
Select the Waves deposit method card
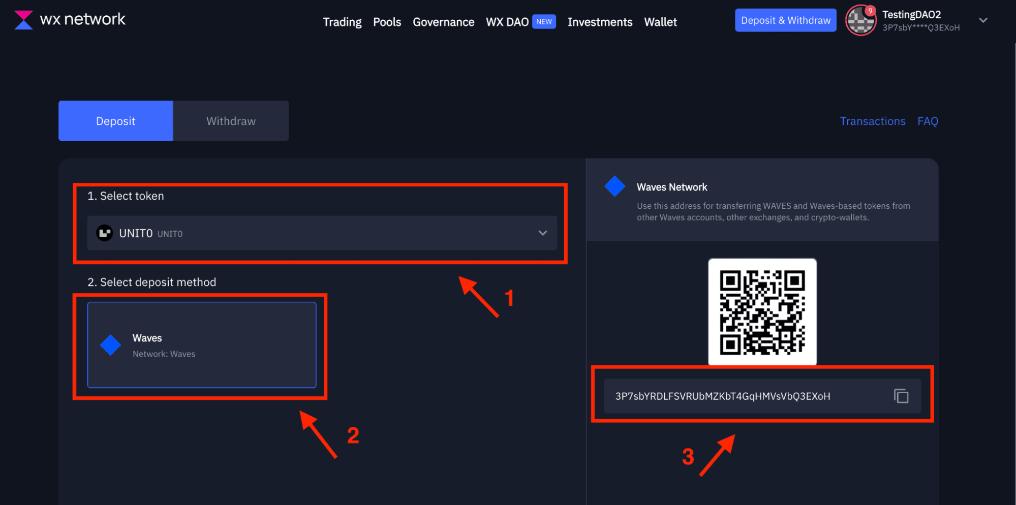202,345
